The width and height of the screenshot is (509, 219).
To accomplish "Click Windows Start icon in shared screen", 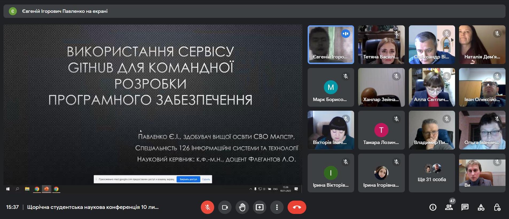I will pyautogui.click(x=8, y=189).
